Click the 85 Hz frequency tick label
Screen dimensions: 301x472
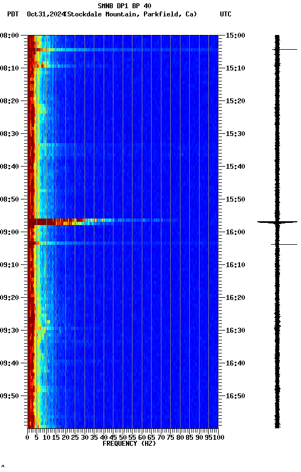click(190, 438)
